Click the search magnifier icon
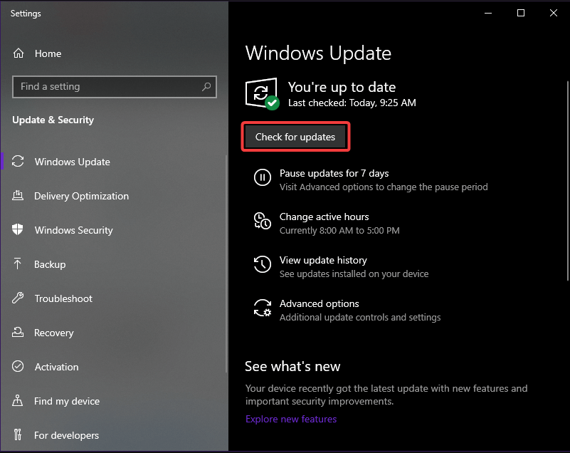570x453 pixels. 206,87
